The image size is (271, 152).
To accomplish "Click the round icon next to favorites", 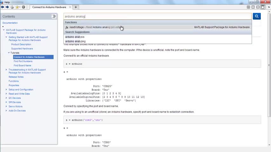I will 23,7.
